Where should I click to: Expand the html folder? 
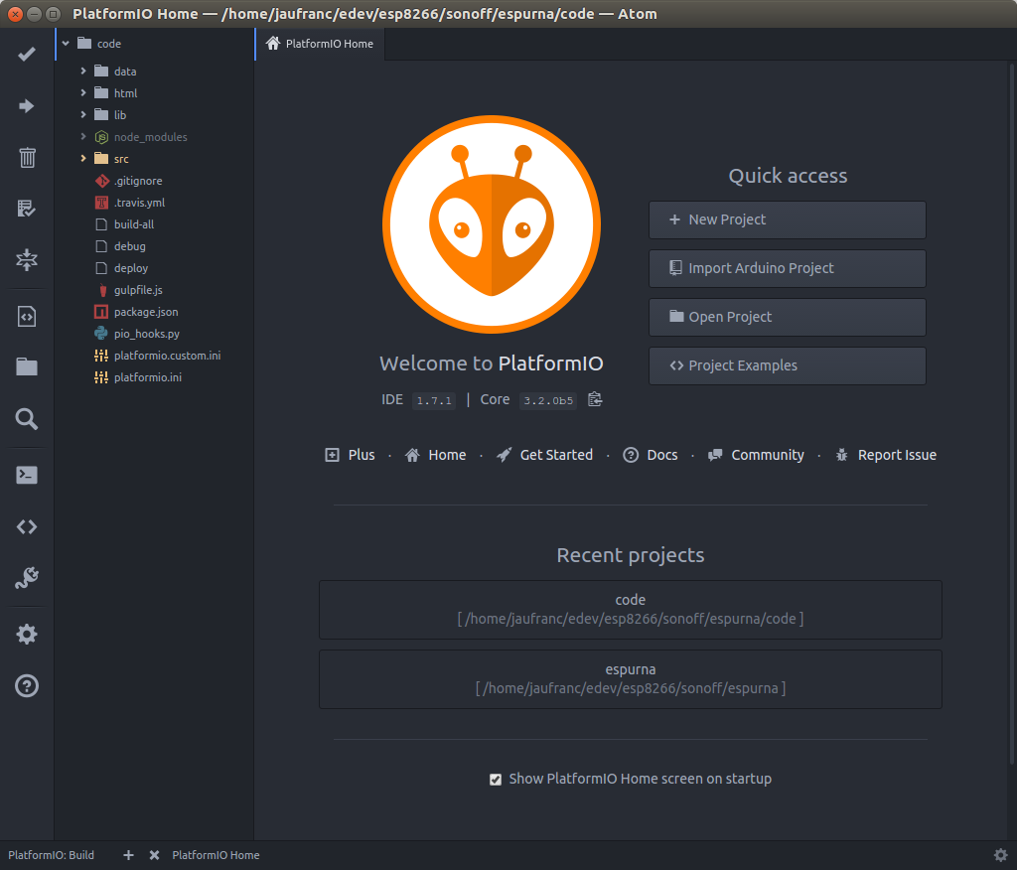click(83, 92)
